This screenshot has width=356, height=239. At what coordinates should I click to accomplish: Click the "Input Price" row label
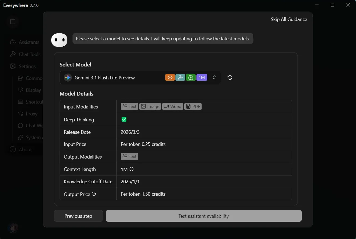point(75,144)
